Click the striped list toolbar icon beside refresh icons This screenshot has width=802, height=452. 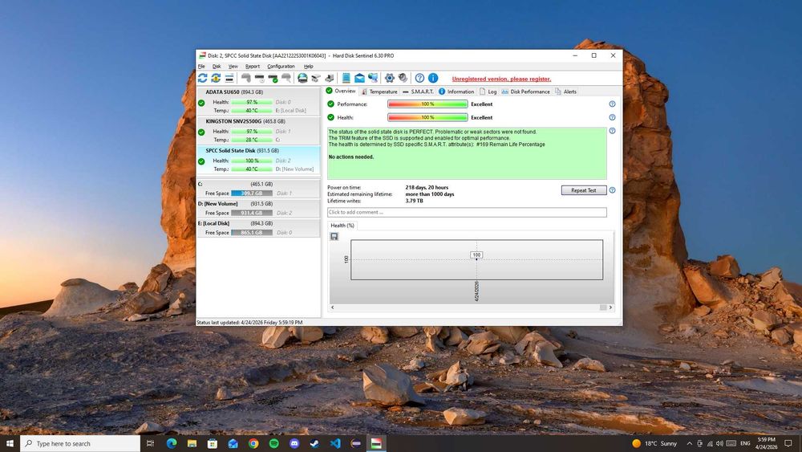(229, 78)
